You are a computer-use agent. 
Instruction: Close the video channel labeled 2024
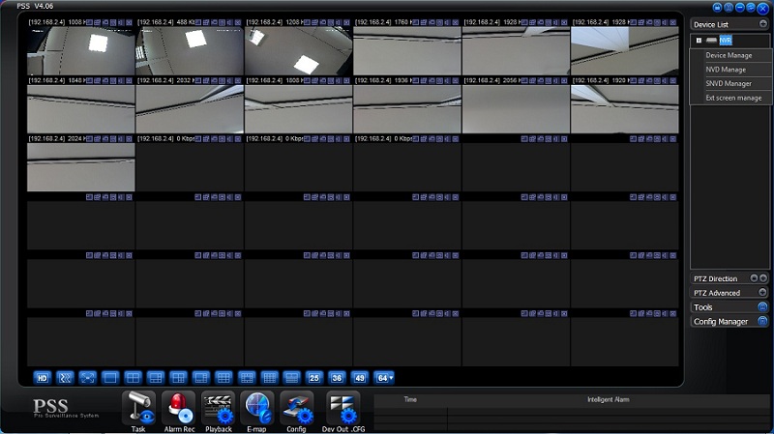click(130, 139)
